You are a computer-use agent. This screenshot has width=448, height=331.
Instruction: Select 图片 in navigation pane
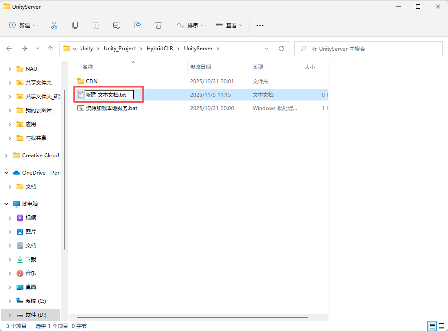pos(30,232)
